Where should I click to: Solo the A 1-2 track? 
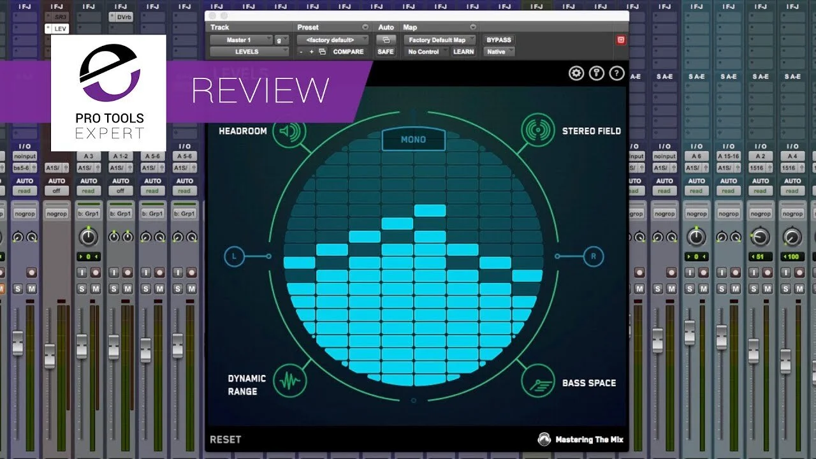[113, 289]
